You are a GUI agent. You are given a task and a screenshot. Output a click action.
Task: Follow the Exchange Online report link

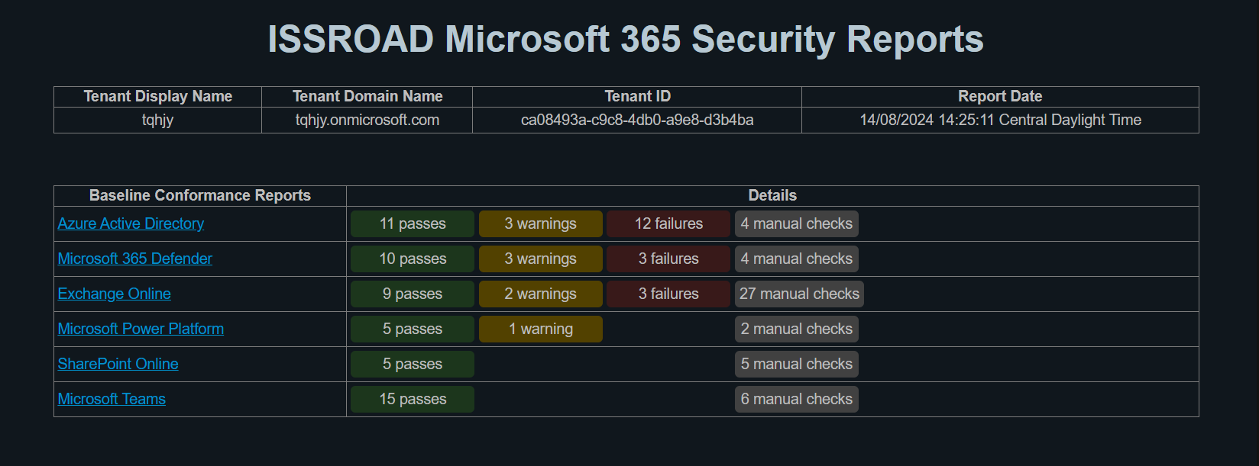[x=115, y=294]
